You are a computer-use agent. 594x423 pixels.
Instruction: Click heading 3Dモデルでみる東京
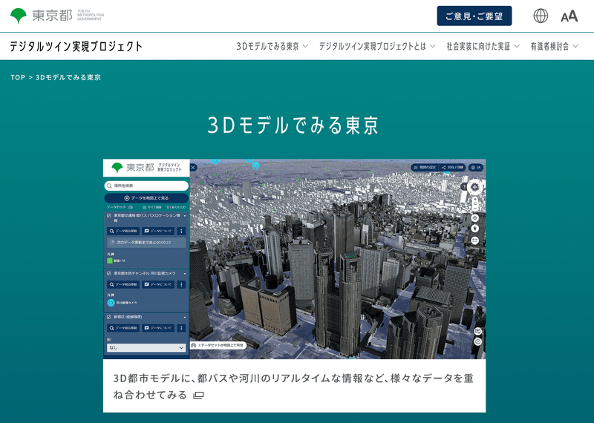coord(293,125)
